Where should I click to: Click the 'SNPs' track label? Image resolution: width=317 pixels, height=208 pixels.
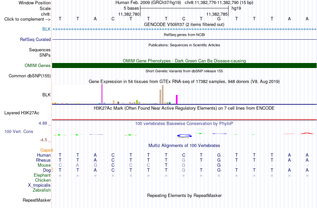[x=45, y=55]
